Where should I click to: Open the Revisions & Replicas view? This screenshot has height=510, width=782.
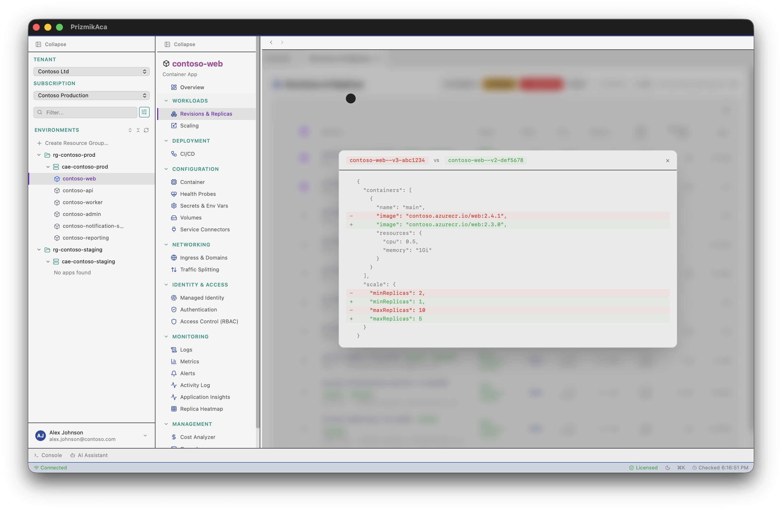pos(206,113)
